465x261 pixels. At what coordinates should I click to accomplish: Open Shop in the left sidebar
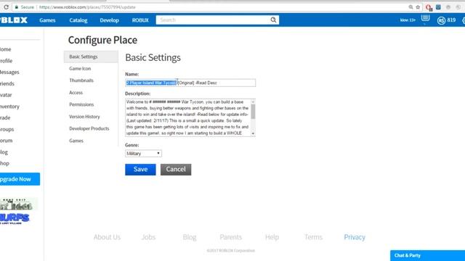point(4,163)
